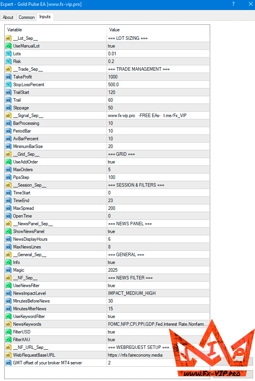
Task: Switch to the About tab
Action: pos(8,17)
